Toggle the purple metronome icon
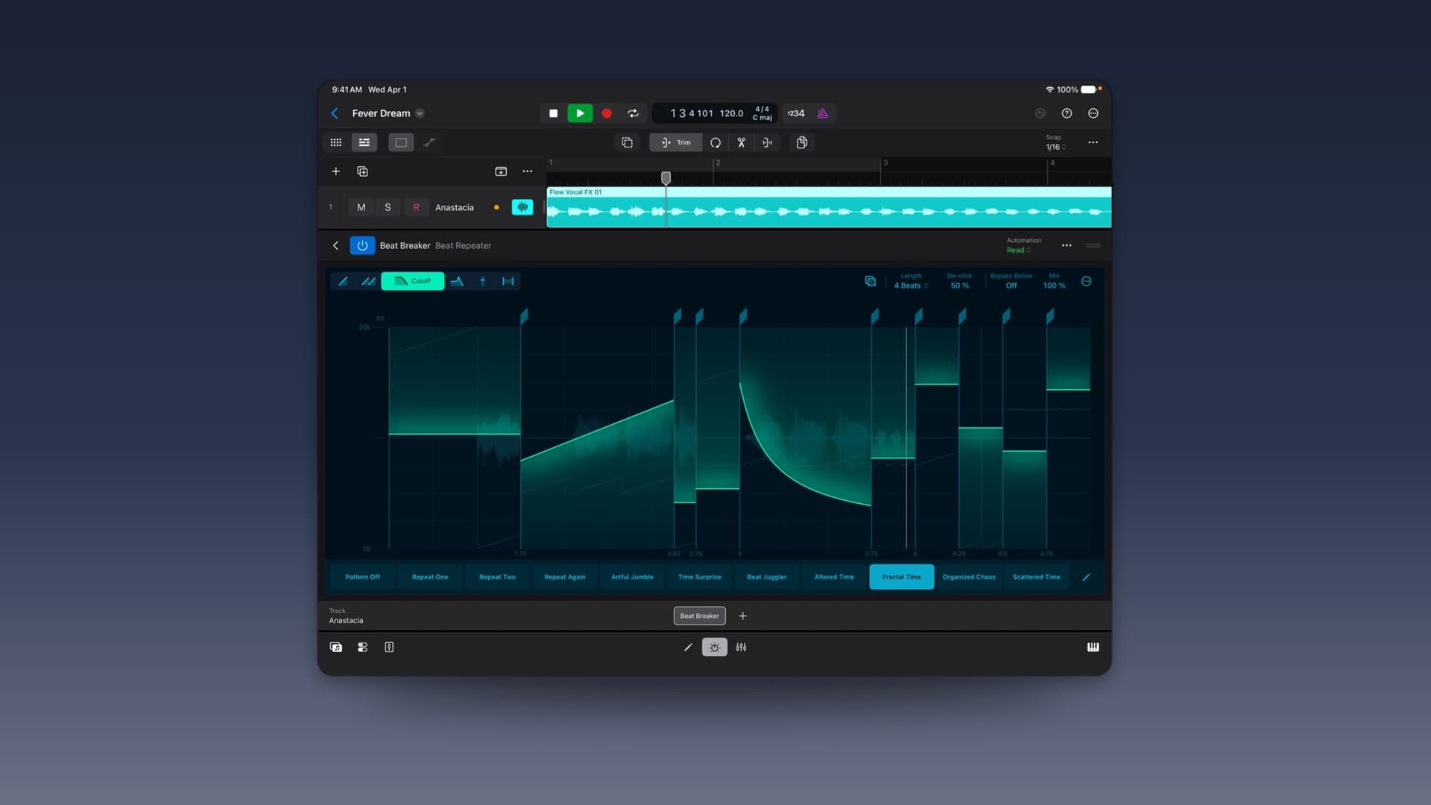 pos(823,113)
